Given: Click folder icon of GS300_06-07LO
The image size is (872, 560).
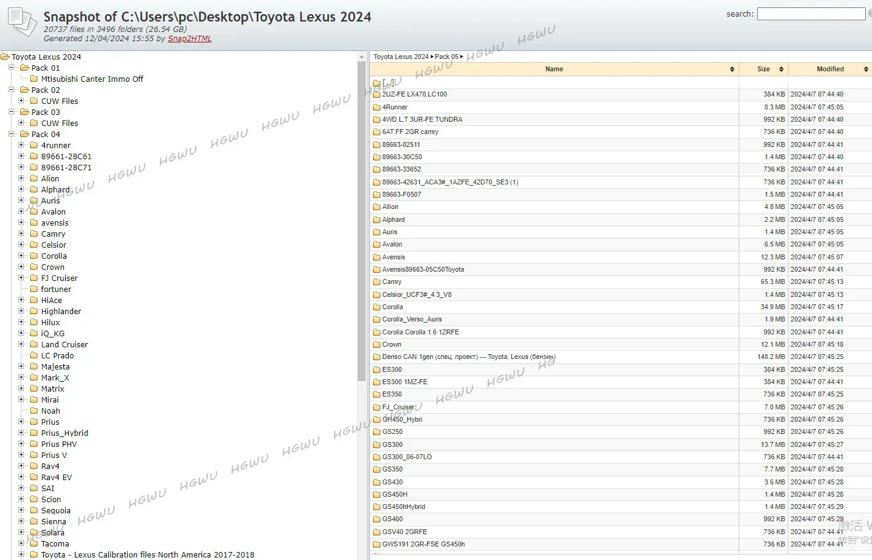Looking at the screenshot, I should coord(377,457).
